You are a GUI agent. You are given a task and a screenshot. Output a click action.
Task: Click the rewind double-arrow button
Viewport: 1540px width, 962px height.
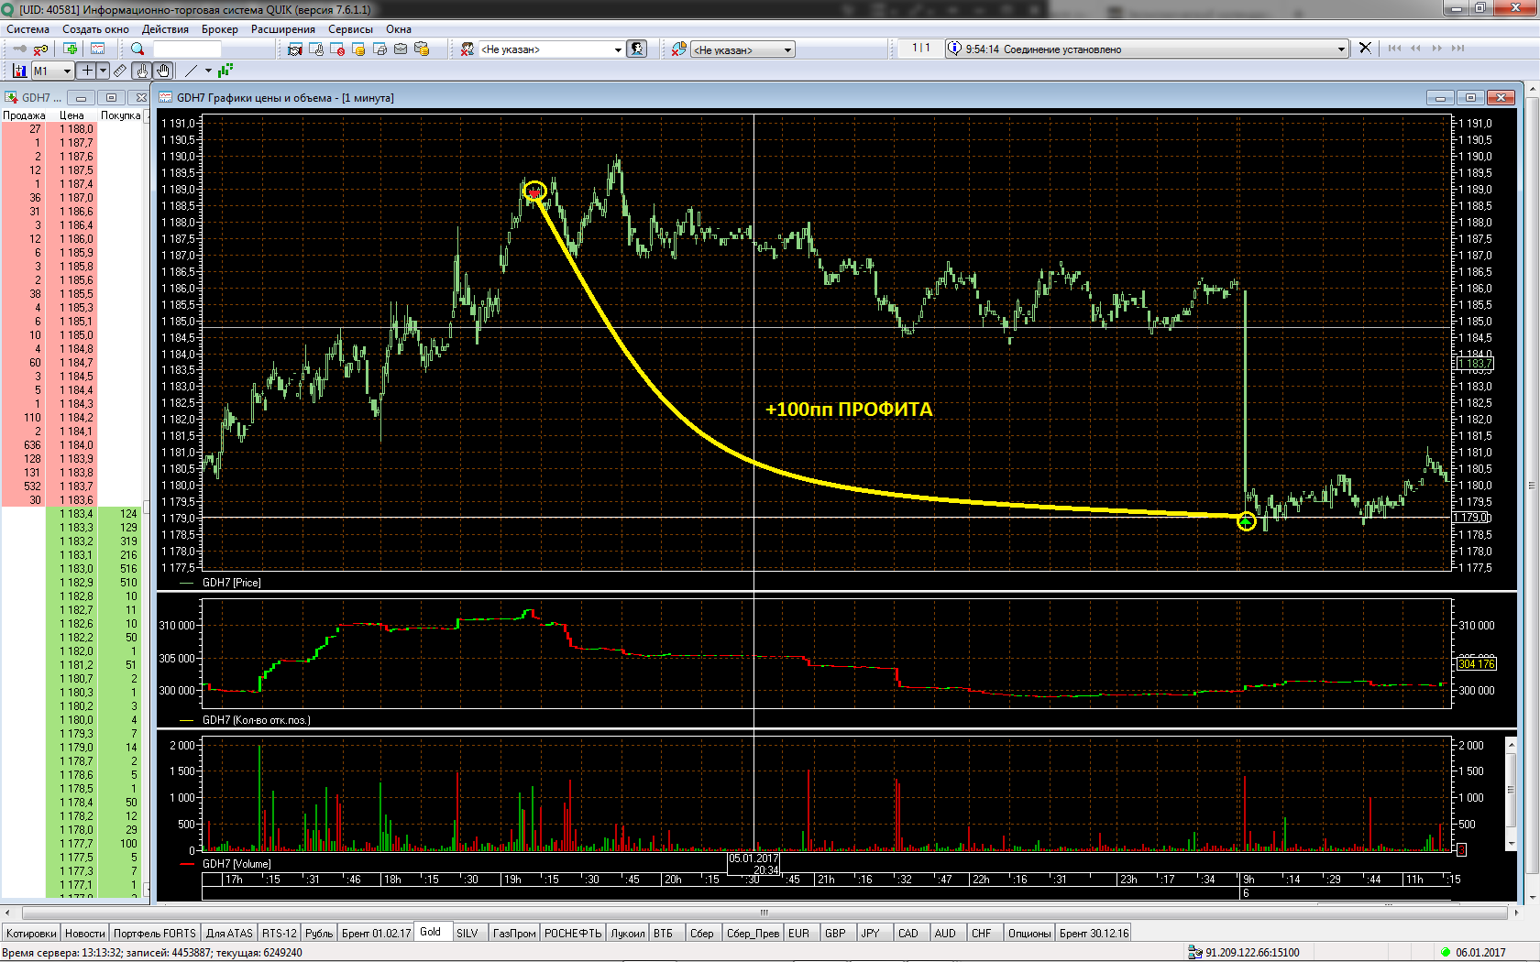tap(1415, 48)
